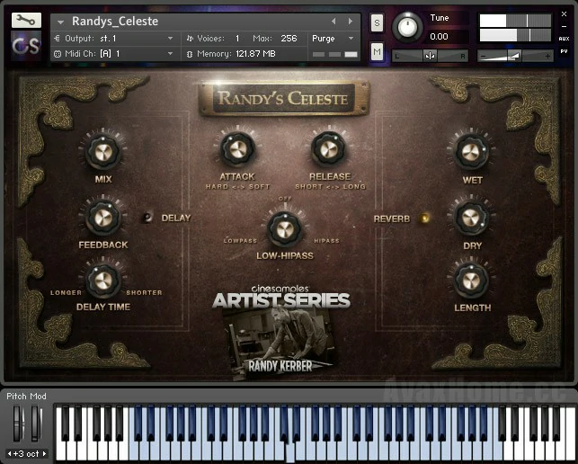
Task: Click the Randy's Celeste title plaque
Action: point(284,99)
